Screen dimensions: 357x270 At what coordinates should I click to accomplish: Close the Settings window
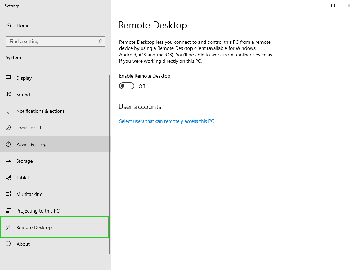point(349,6)
